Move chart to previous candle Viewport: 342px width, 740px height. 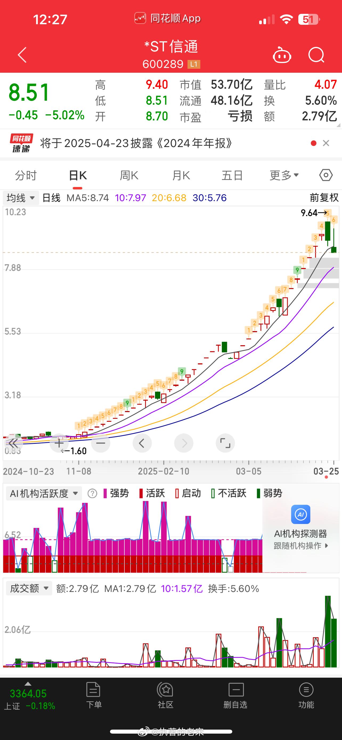142,443
